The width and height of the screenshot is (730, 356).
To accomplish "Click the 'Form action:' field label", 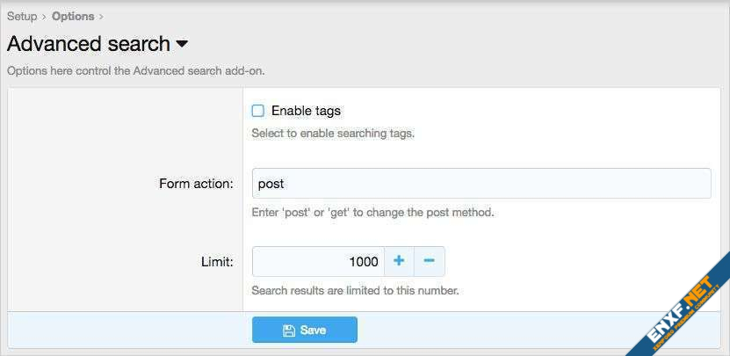I will (x=196, y=184).
